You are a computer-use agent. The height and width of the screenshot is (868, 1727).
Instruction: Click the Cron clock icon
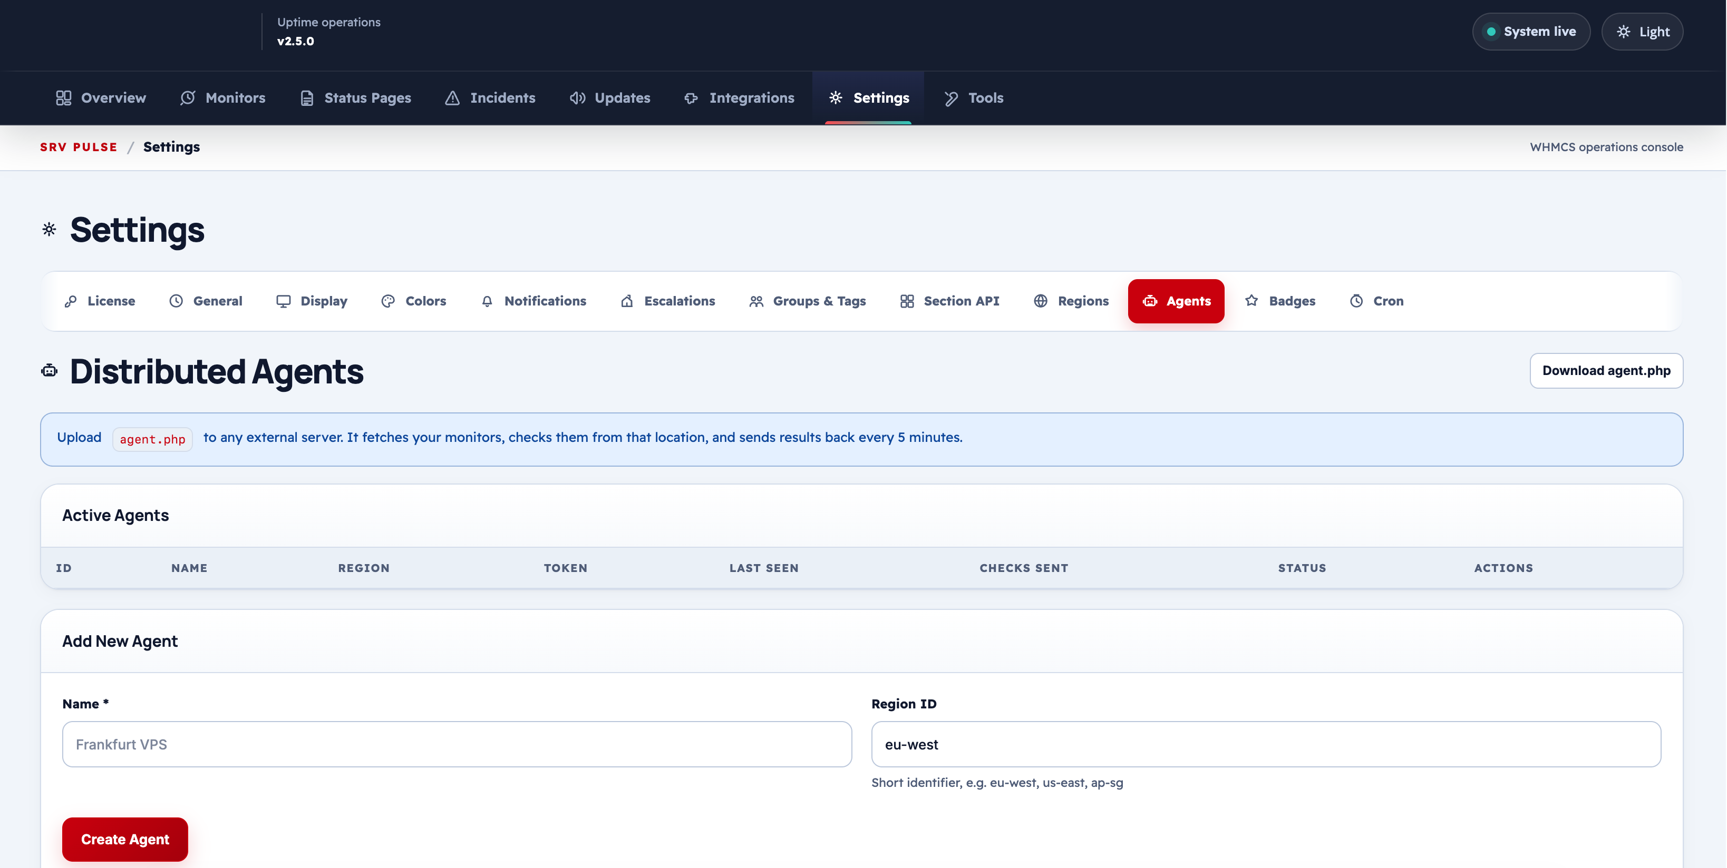[x=1356, y=301]
